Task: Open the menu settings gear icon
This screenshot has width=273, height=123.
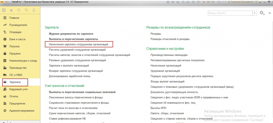Action: 262,13
